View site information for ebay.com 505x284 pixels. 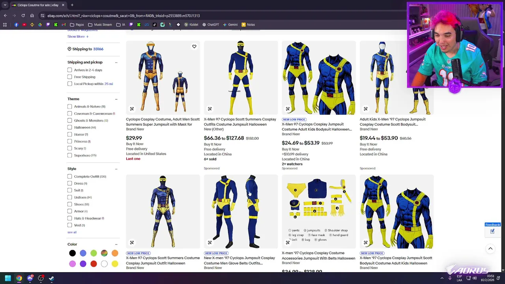tap(43, 15)
